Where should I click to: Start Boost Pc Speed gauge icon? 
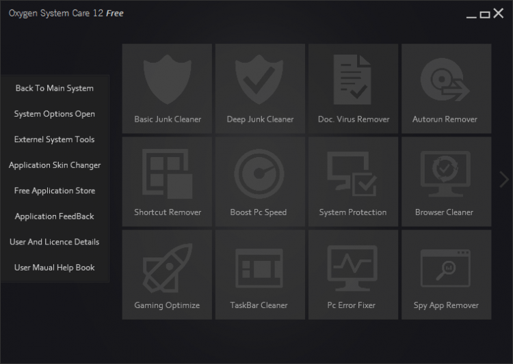tap(260, 173)
